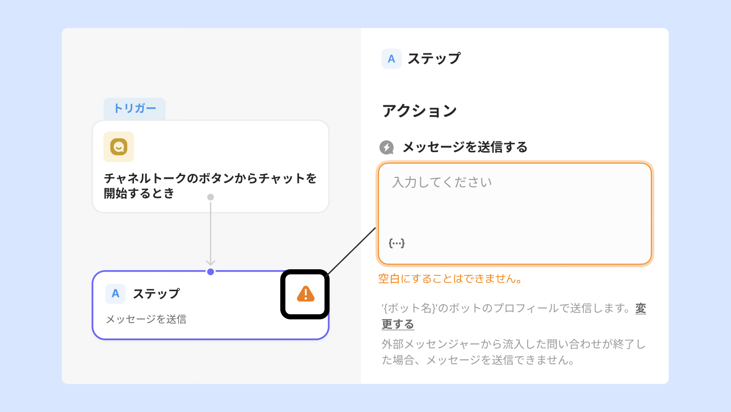
Task: Focus the 入力してください message input field
Action: 515,206
